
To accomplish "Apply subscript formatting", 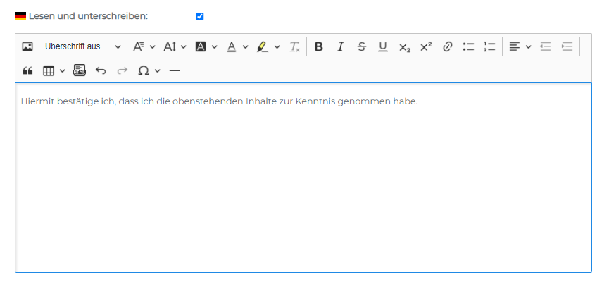I will coord(404,47).
